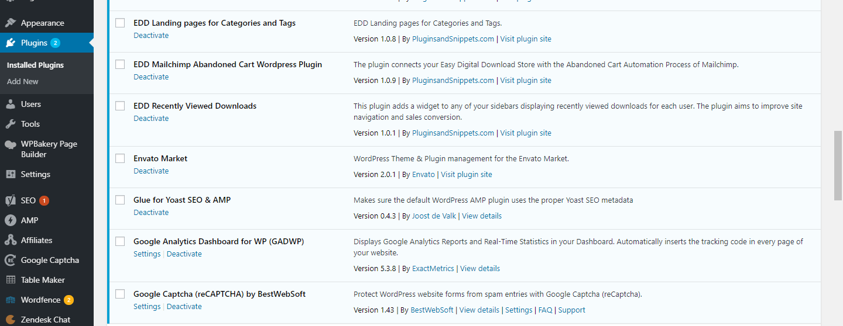Click the page vertical scrollbar thumb
Viewport: 843px width, 326px height.
838,166
